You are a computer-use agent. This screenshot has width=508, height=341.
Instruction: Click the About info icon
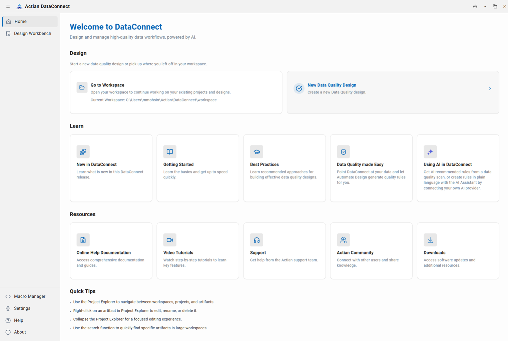coord(8,332)
